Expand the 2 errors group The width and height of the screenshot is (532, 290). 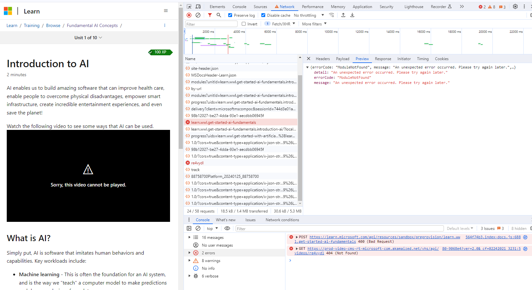(189, 253)
